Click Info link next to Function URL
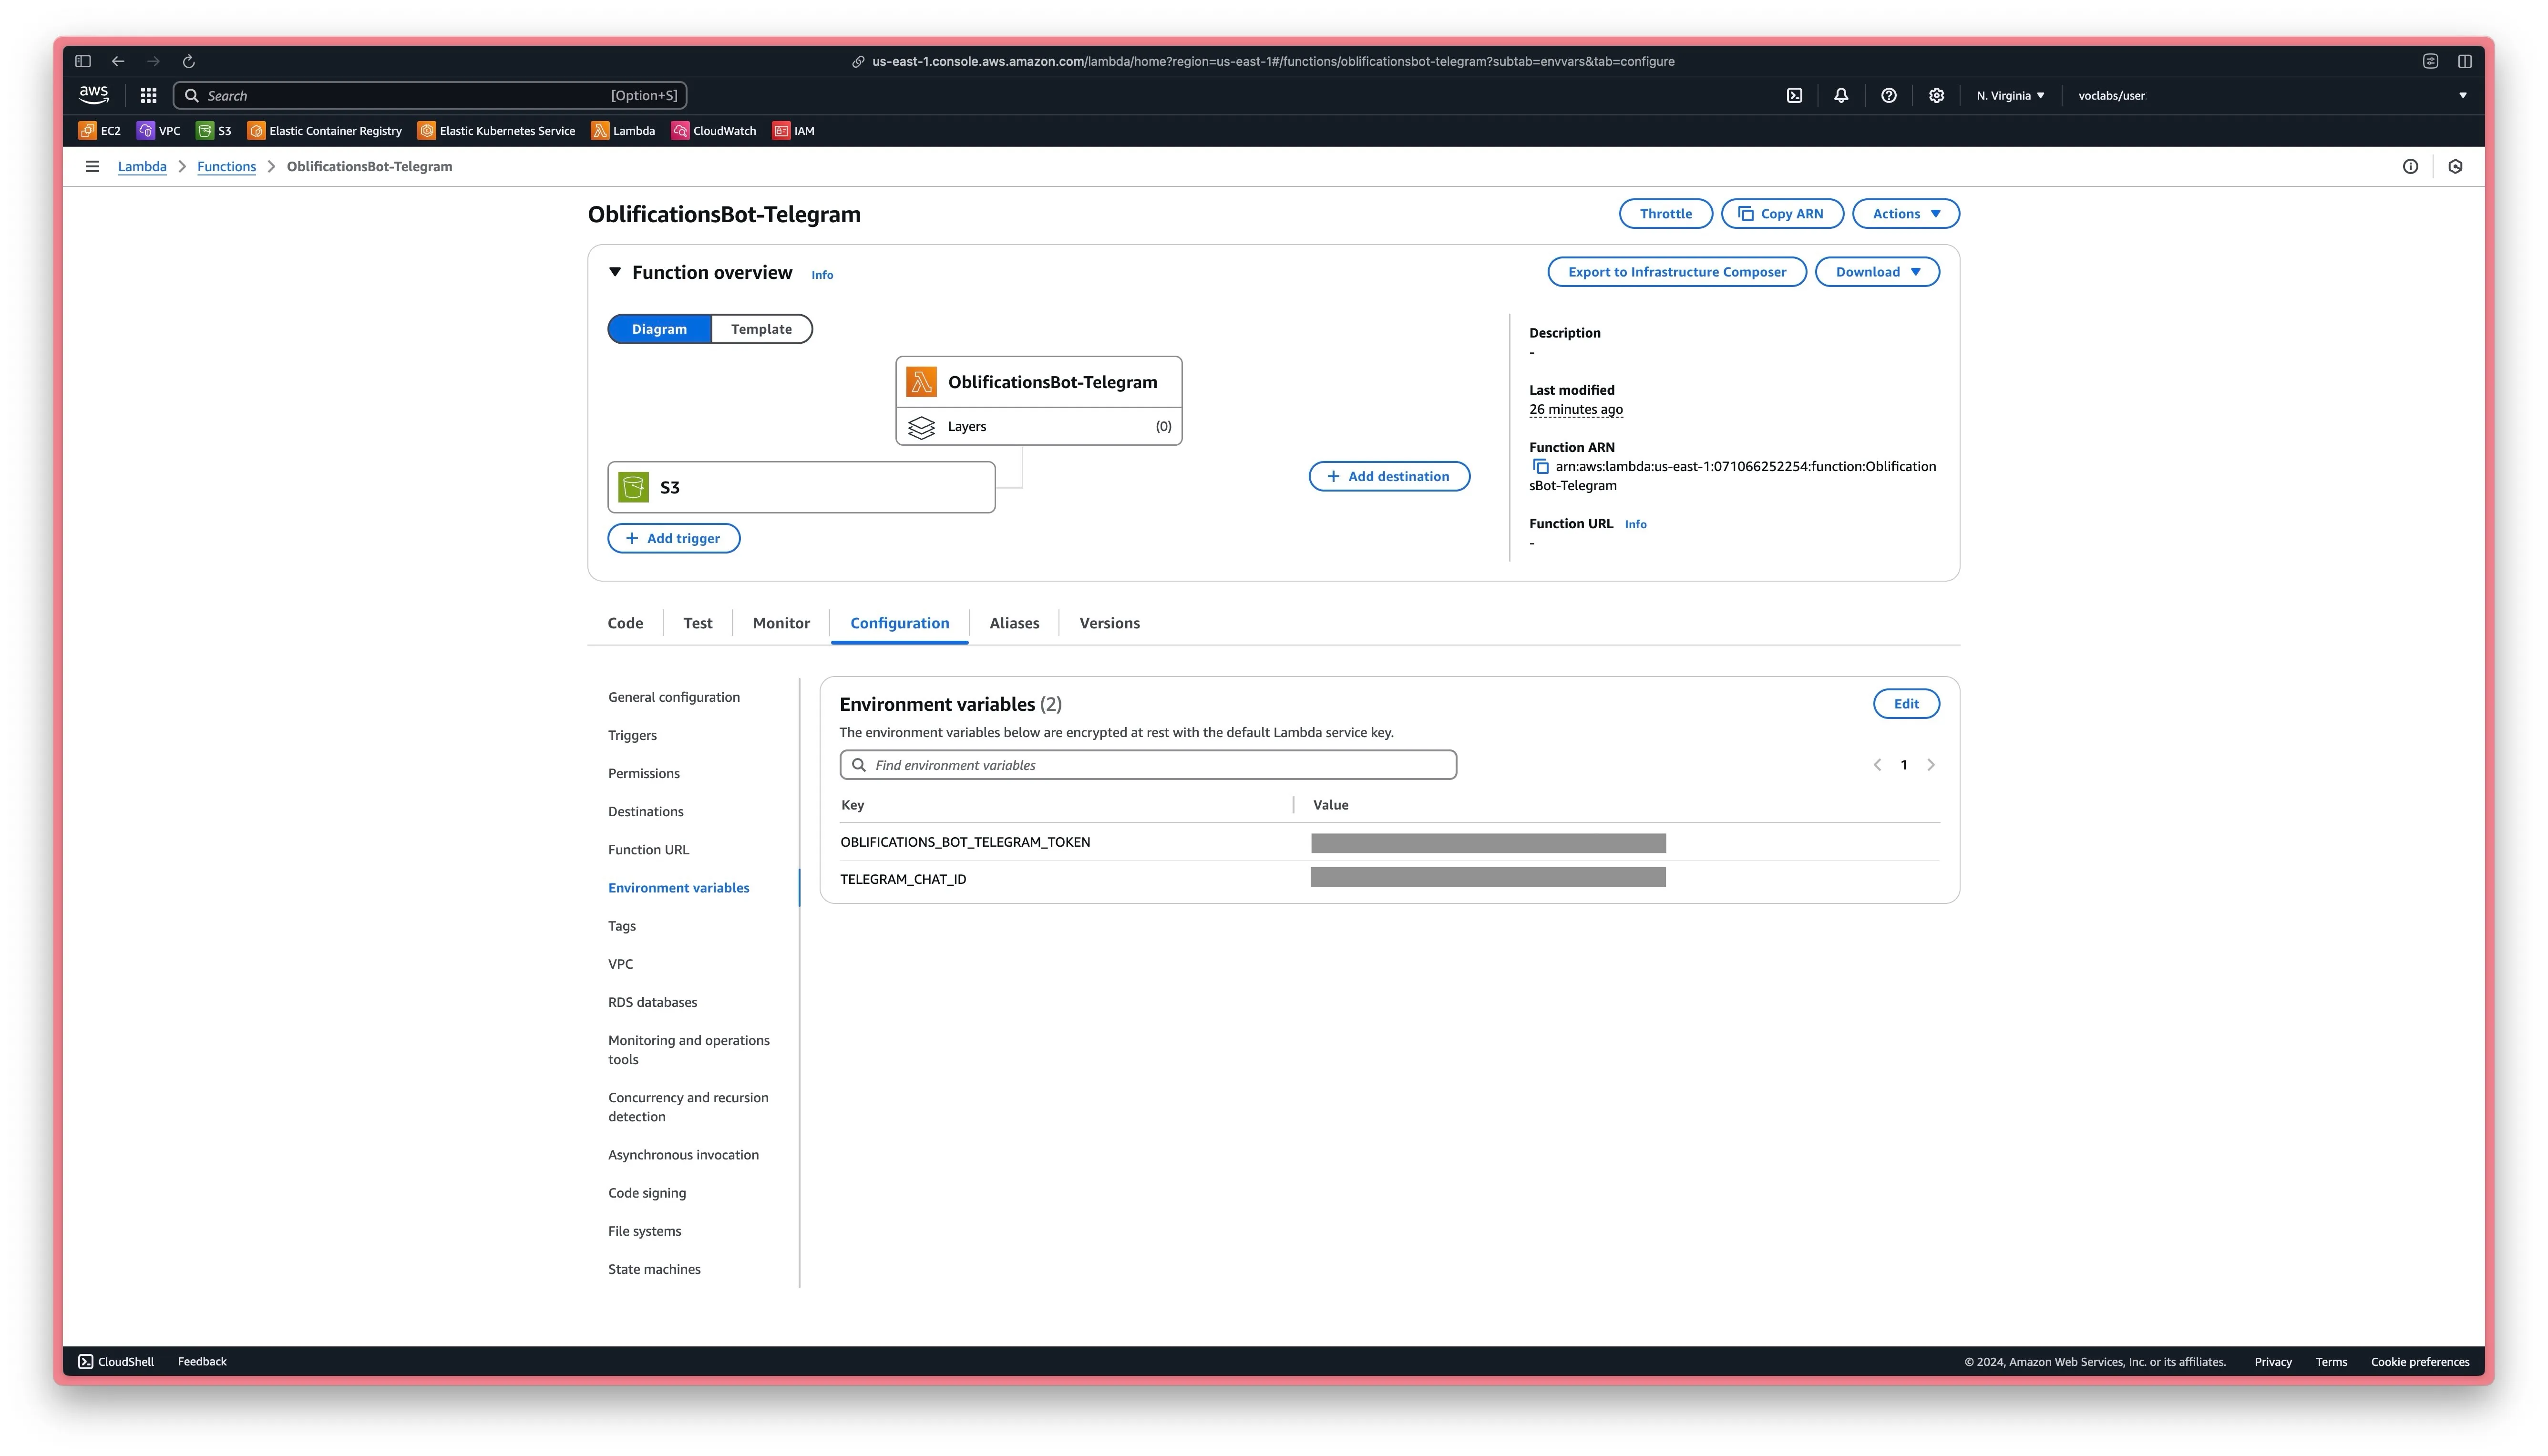This screenshot has width=2548, height=1456. point(1635,524)
